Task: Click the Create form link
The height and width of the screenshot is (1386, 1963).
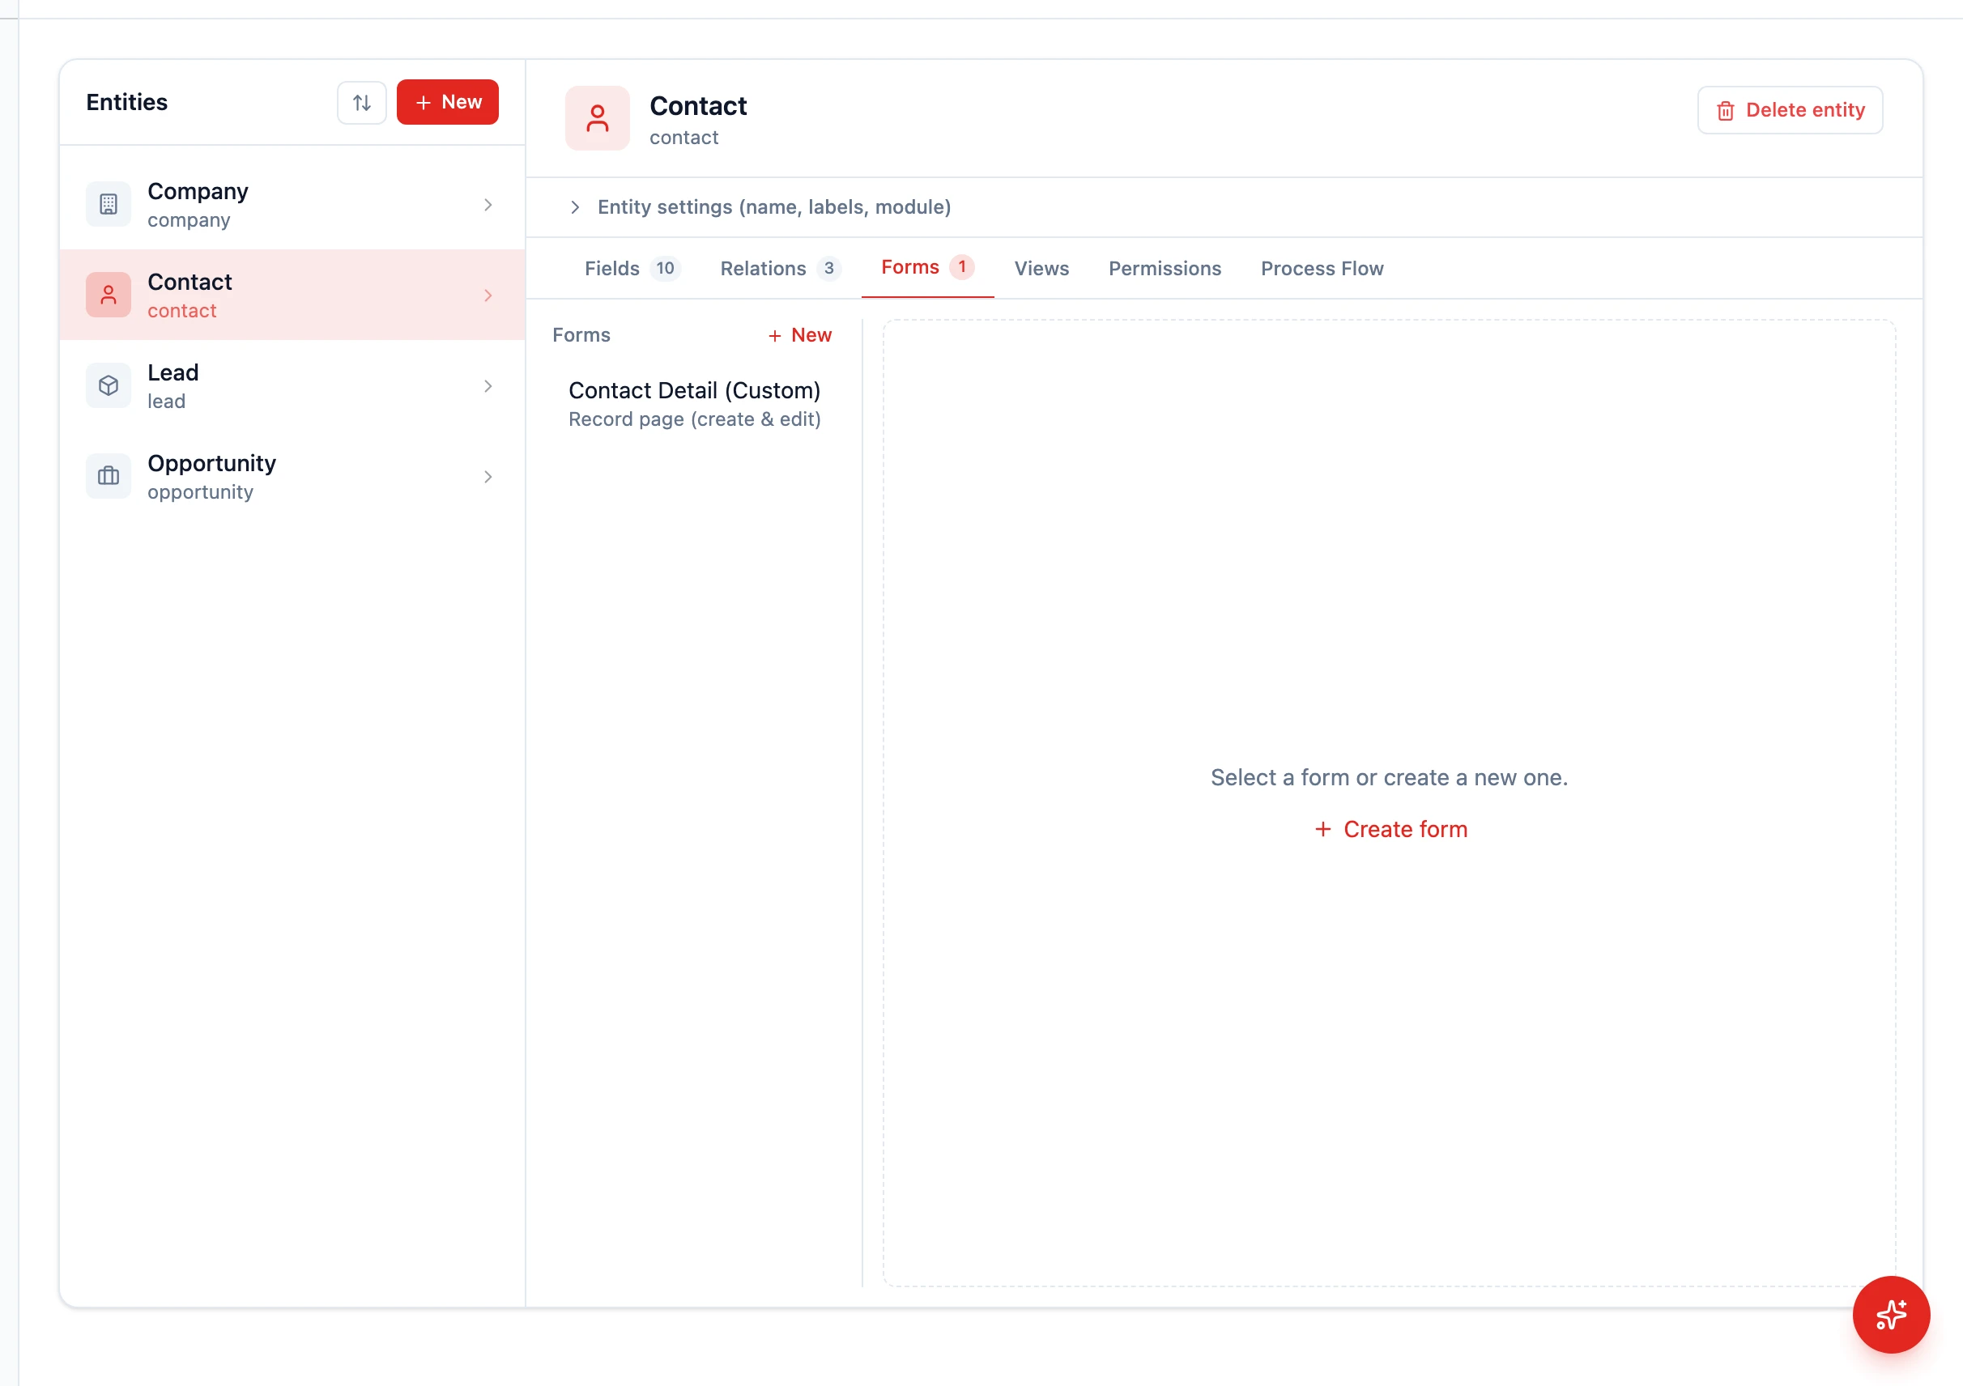Action: 1390,829
